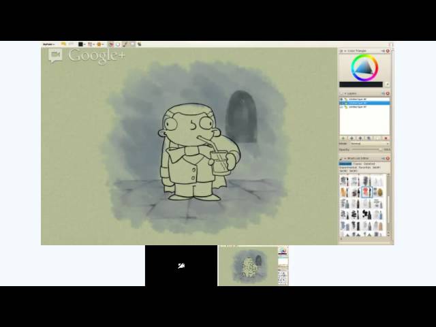
Task: Click the rightmost dark toolbar icon
Action: coord(139,44)
